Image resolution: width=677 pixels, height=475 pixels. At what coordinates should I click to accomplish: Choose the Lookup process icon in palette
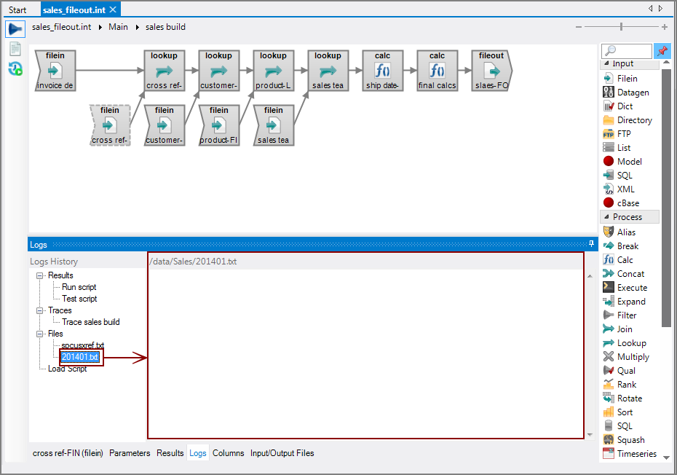coord(609,343)
